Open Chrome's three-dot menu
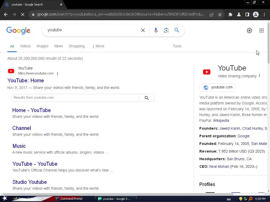Viewport: 270px width, 202px height. [x=264, y=15]
